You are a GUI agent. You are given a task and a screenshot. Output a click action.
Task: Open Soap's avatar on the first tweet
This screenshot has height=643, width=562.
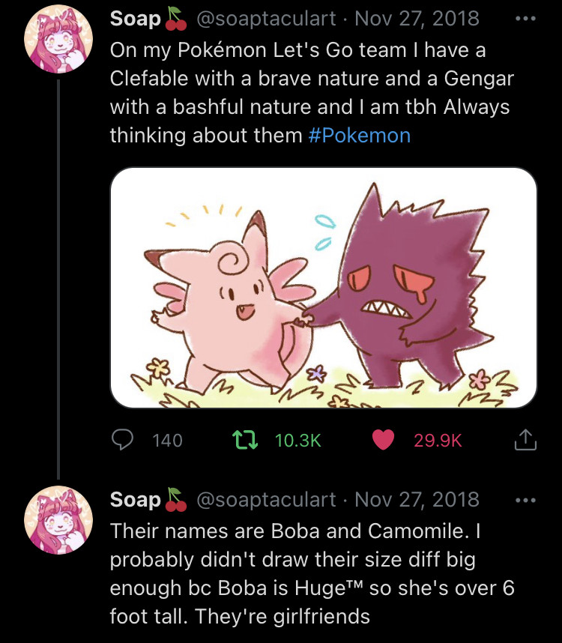(x=58, y=42)
